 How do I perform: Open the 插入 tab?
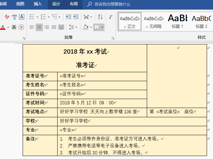tap(38, 4)
